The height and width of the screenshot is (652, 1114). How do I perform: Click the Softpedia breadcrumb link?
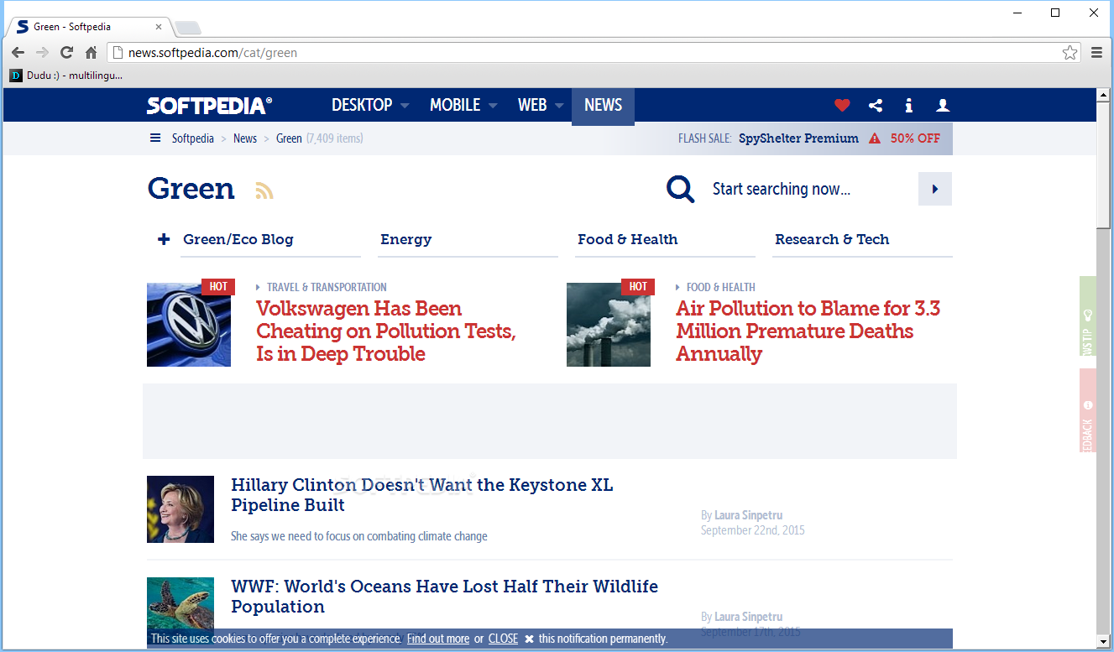pyautogui.click(x=193, y=138)
